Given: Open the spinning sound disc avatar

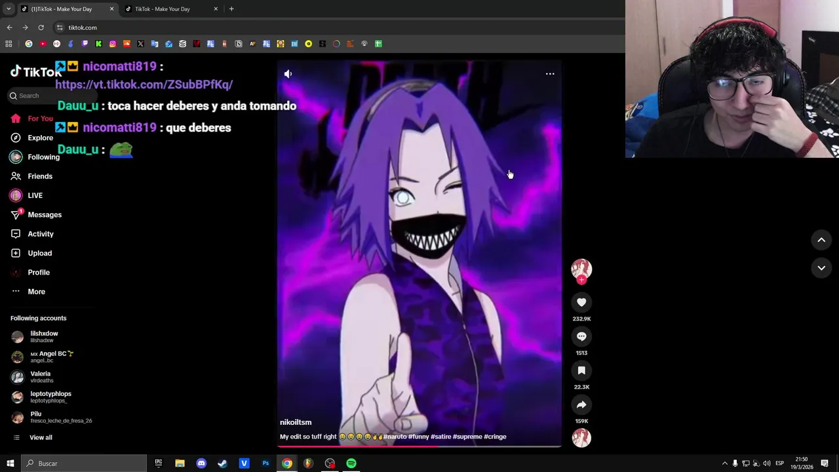Looking at the screenshot, I should 581,437.
